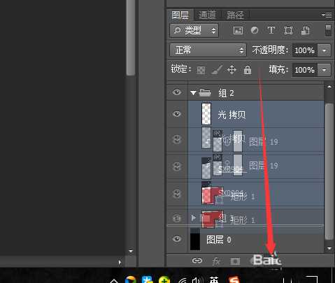Image resolution: width=335 pixels, height=283 pixels.
Task: Click the link layers chain icon
Action: pos(197,261)
